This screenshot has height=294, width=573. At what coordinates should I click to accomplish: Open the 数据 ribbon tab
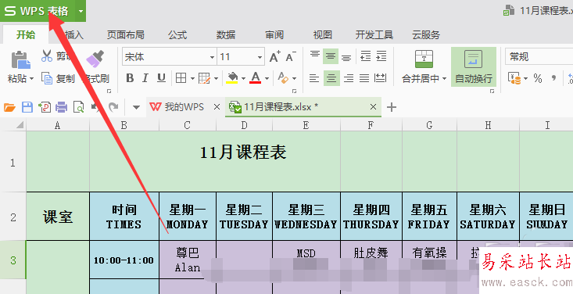[x=225, y=34]
